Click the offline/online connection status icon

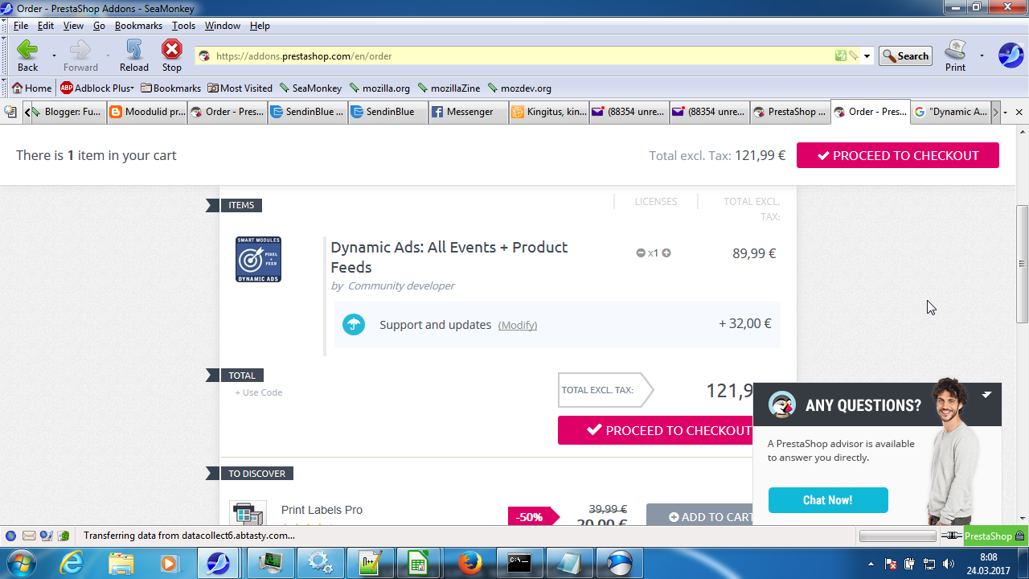pyautogui.click(x=952, y=536)
